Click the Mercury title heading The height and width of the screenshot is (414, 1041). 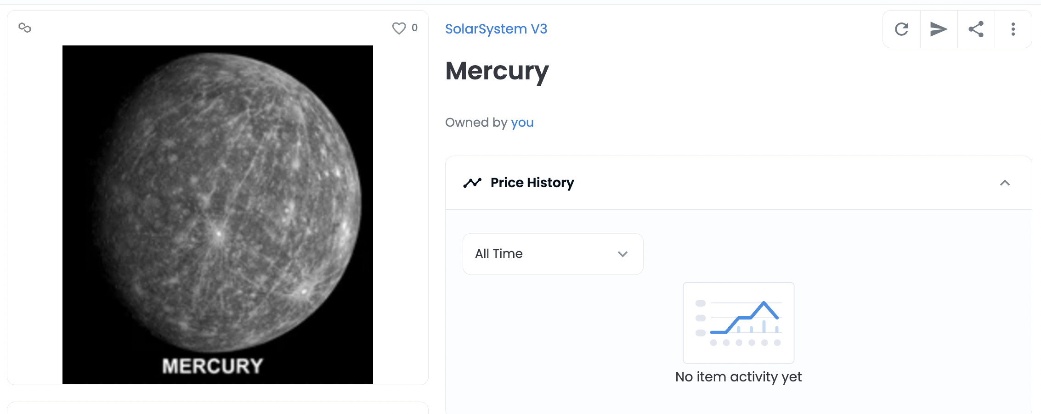[x=497, y=71]
